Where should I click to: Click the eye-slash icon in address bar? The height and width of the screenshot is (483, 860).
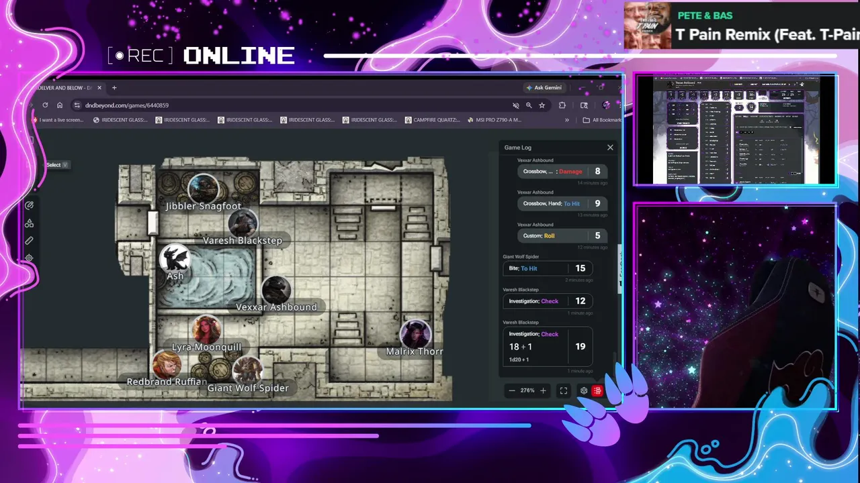point(516,105)
